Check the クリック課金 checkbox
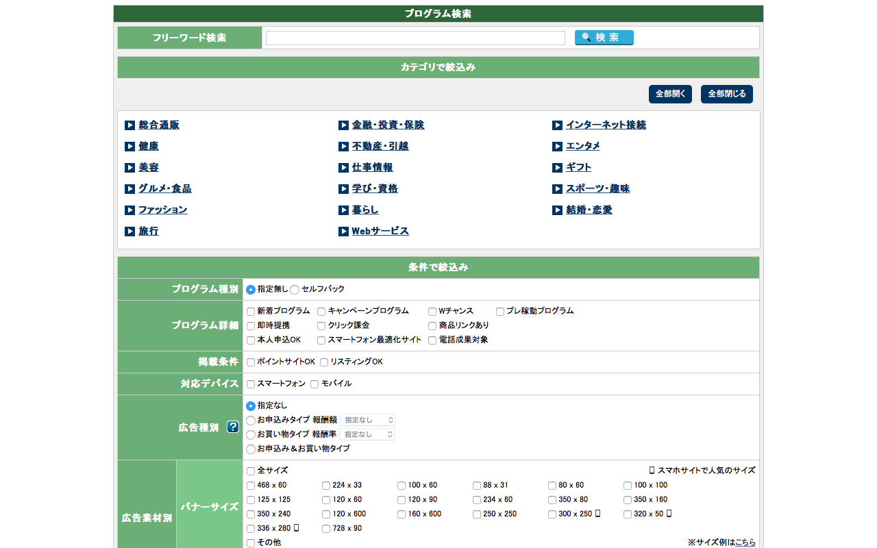Viewport: 877px width, 548px height. (x=321, y=326)
